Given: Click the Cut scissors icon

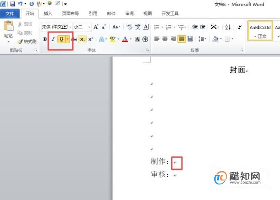Looking at the screenshot, I should click(x=20, y=24).
